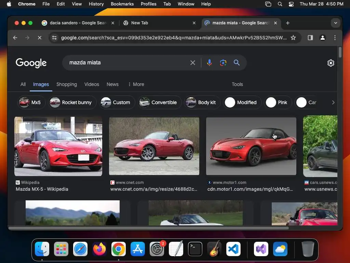Clear the search box with X icon
This screenshot has height=263, width=350.
[193, 63]
